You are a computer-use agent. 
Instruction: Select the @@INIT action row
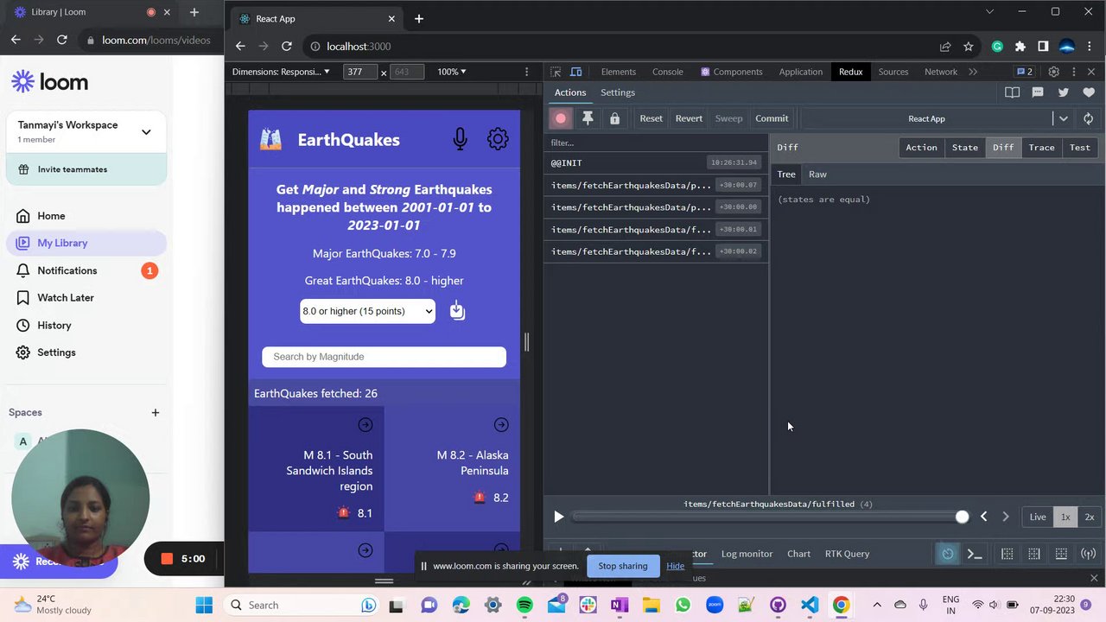656,162
